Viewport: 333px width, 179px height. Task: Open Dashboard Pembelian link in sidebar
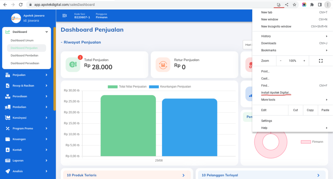(x=24, y=55)
